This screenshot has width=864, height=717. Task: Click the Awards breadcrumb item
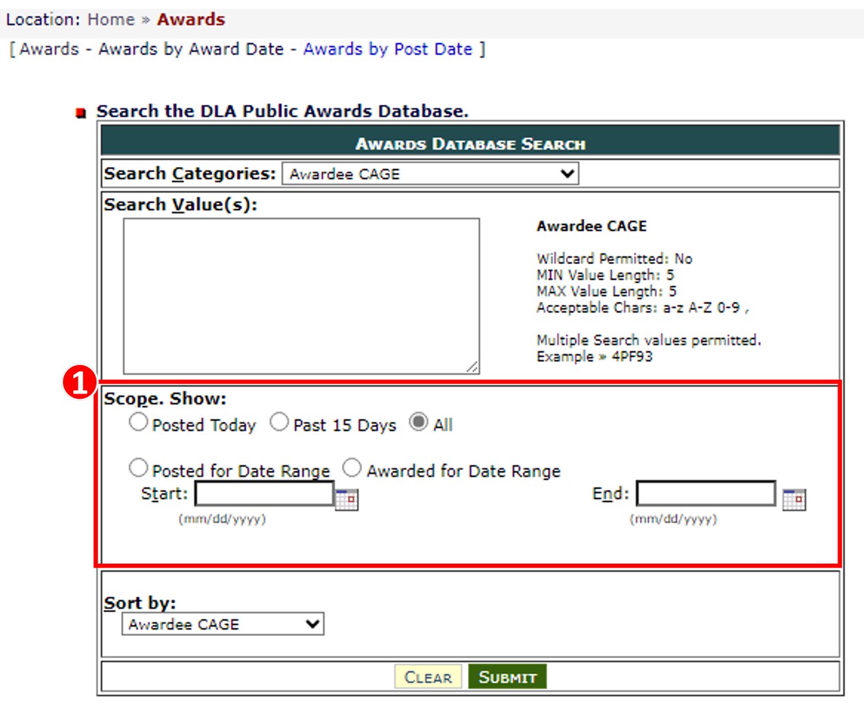point(190,19)
